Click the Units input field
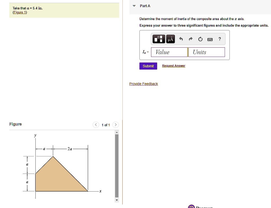 (206, 52)
